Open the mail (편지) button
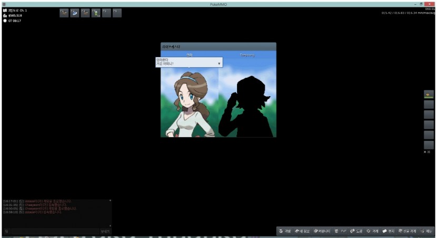This screenshot has height=238, width=437. (388, 231)
